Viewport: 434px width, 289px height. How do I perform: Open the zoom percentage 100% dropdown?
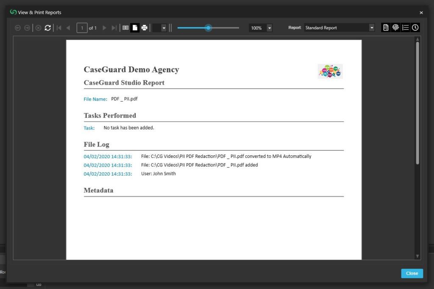click(269, 28)
